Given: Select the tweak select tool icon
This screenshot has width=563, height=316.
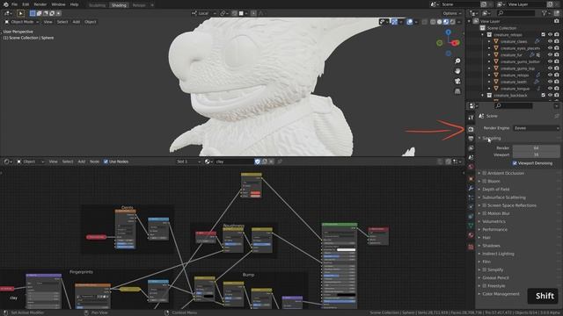Looking at the screenshot, I should [x=21, y=13].
